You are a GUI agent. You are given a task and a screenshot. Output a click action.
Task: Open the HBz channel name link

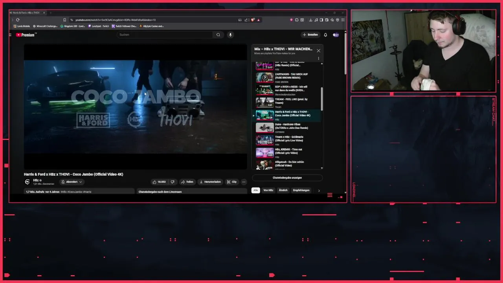click(36, 180)
